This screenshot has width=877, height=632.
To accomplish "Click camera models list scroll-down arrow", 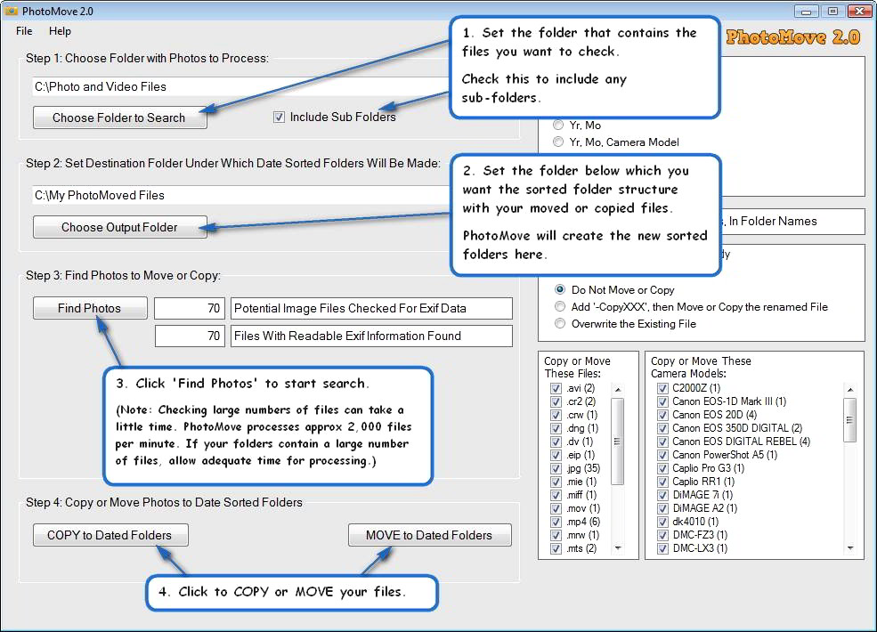I will tap(850, 548).
